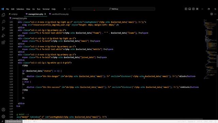Click the MeShop command center search box
Image resolution: width=218 pixels, height=123 pixels.
pos(113,9)
